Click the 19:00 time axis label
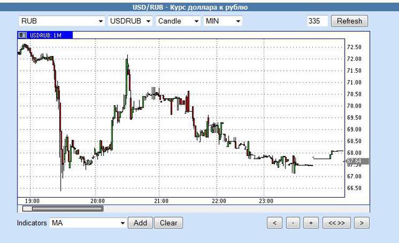 32,201
